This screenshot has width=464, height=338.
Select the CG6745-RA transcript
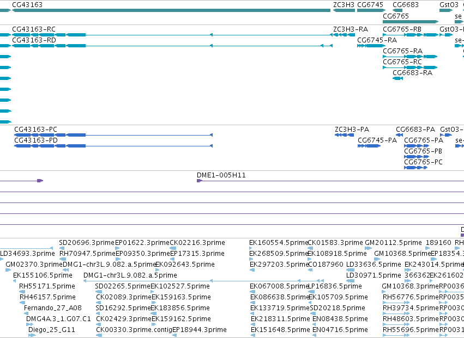point(377,40)
